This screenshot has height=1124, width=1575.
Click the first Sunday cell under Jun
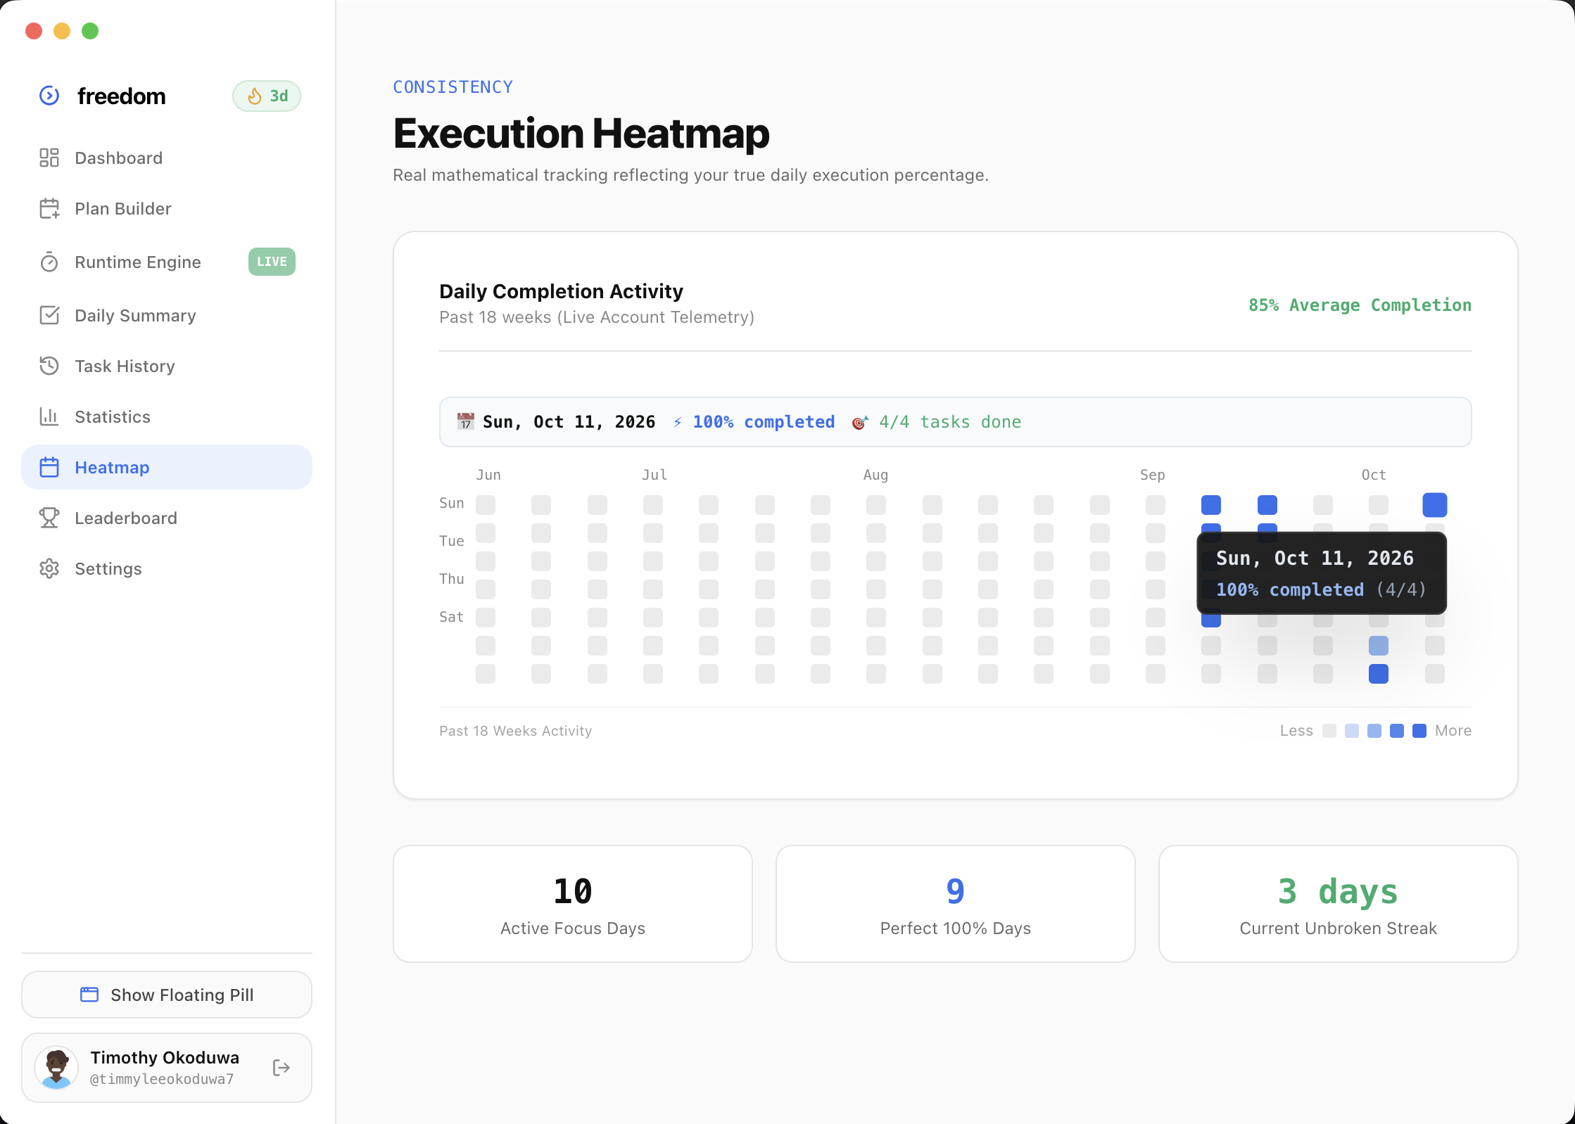(486, 505)
